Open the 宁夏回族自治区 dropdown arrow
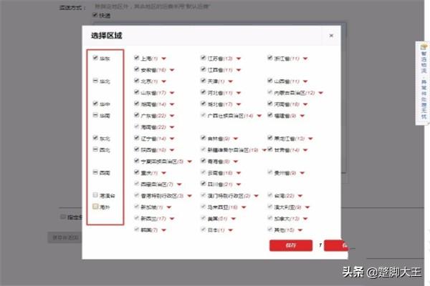 point(189,162)
